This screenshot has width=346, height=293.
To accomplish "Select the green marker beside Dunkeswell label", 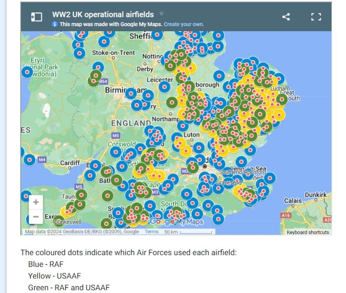I will [59, 221].
